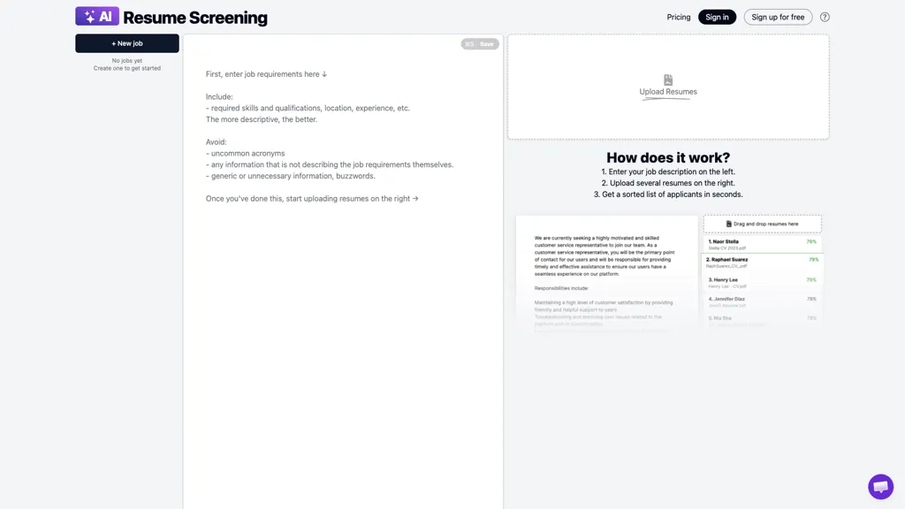Create a new job with the 'New job' button

(126, 42)
